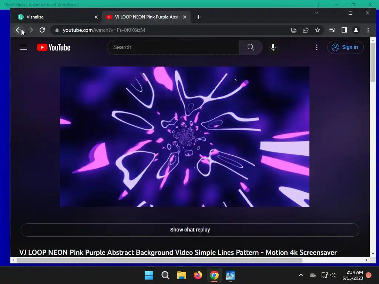Click the VJ LOOP NEON video title
Viewport: 379px width, 284px height.
point(178,252)
